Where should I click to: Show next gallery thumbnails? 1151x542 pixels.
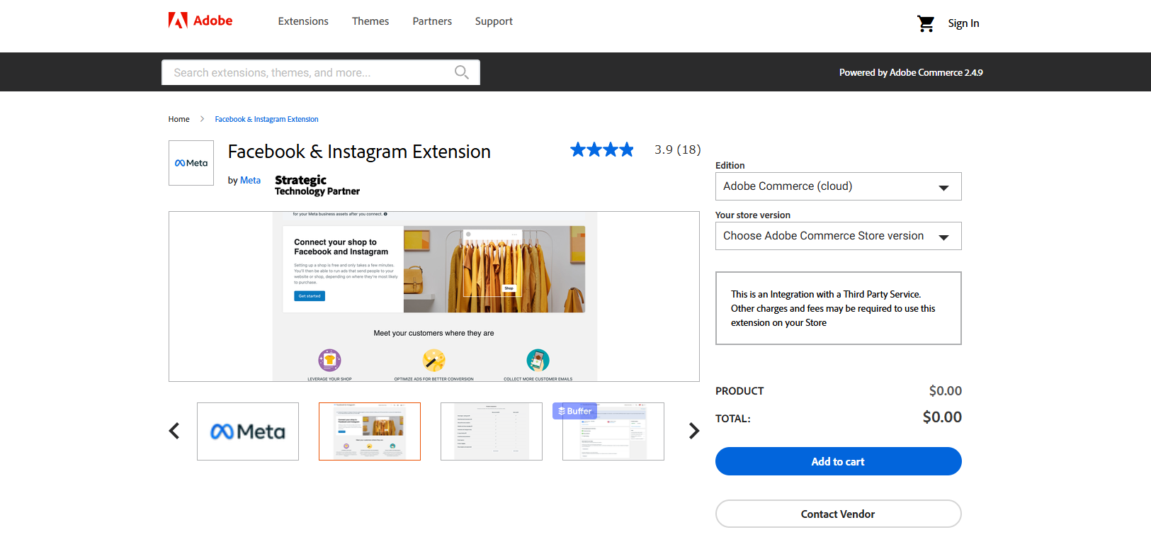point(694,431)
